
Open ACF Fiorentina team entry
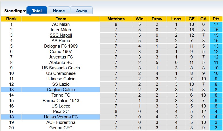pyautogui.click(x=61, y=122)
